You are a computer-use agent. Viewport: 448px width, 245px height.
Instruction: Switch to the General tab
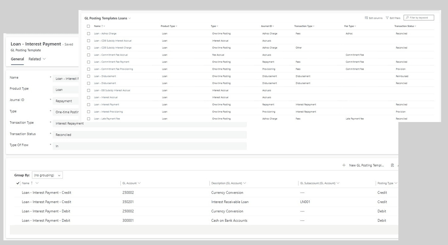[x=17, y=59]
